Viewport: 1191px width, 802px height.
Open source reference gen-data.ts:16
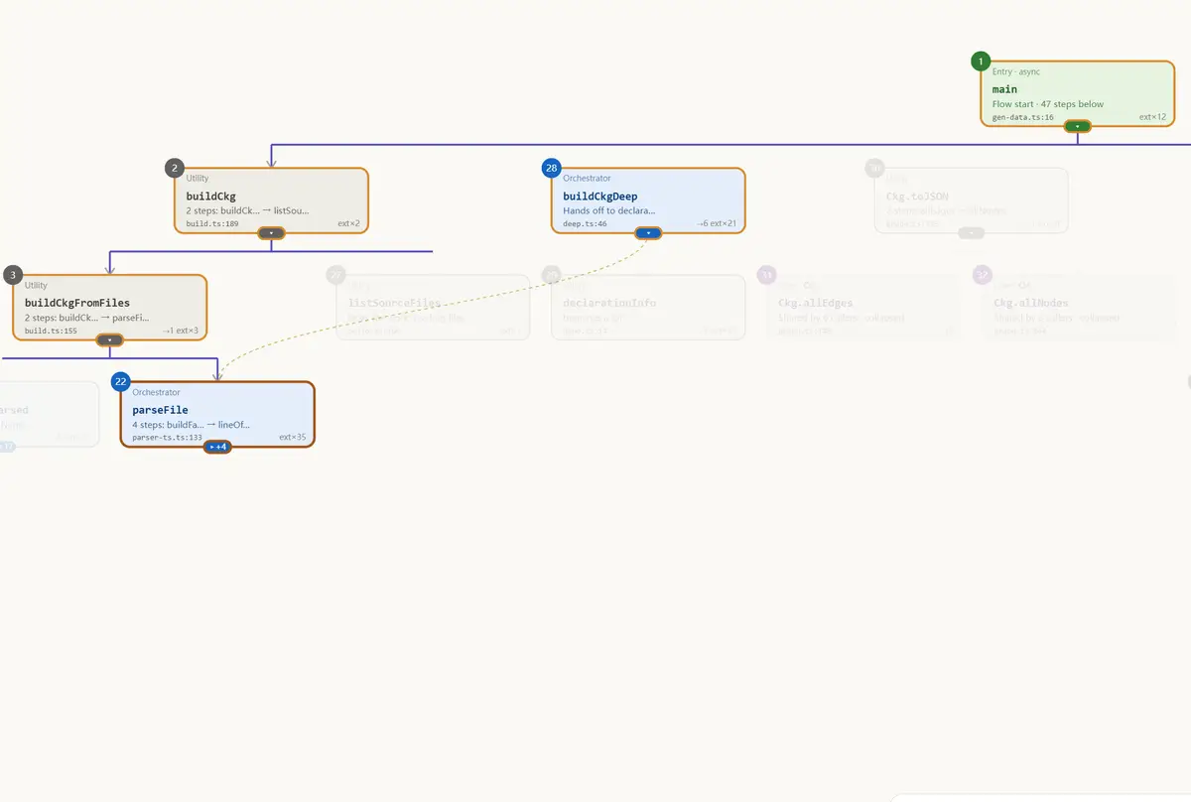pos(1022,117)
